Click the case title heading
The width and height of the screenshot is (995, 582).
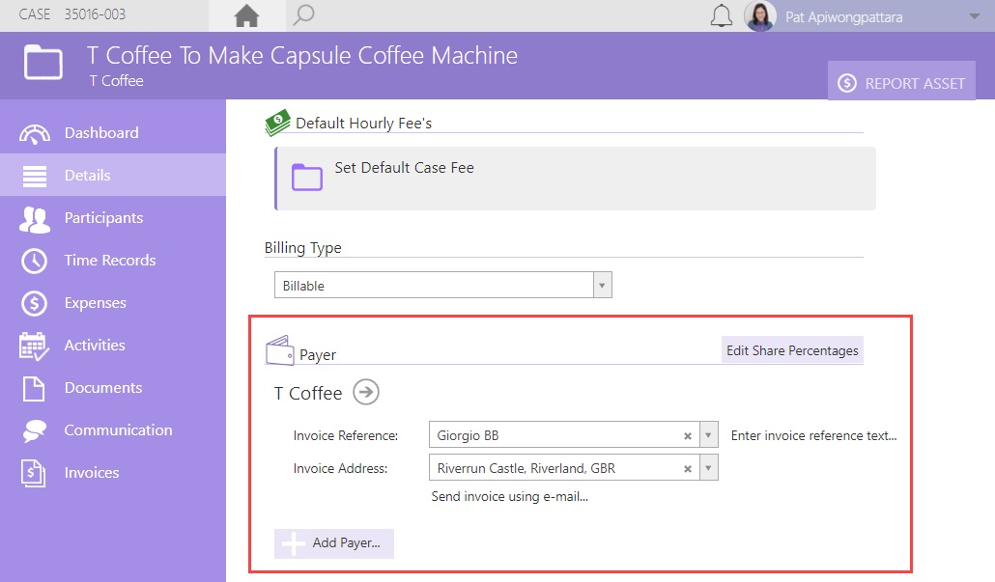point(302,56)
